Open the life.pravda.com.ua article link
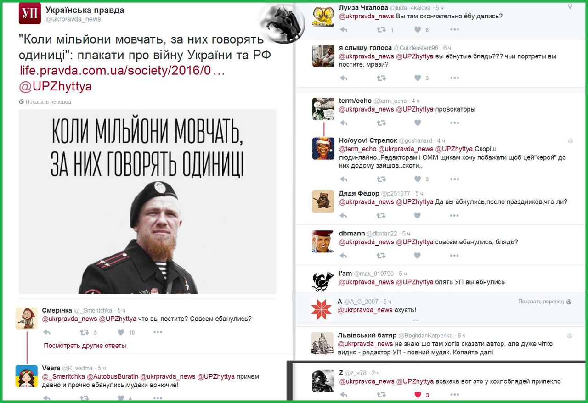The height and width of the screenshot is (403, 588). [121, 71]
